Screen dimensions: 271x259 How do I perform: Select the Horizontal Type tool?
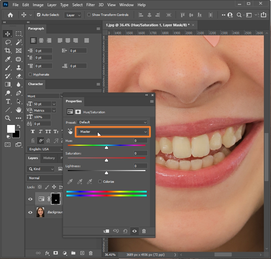pyautogui.click(x=8, y=101)
